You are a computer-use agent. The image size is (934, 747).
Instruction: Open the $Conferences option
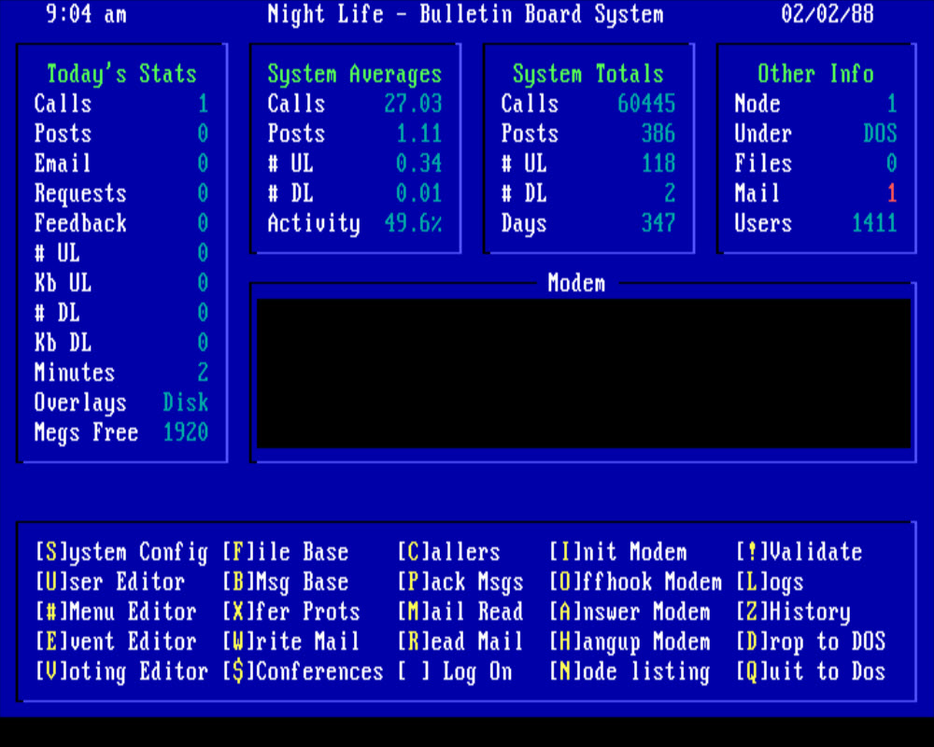[303, 671]
